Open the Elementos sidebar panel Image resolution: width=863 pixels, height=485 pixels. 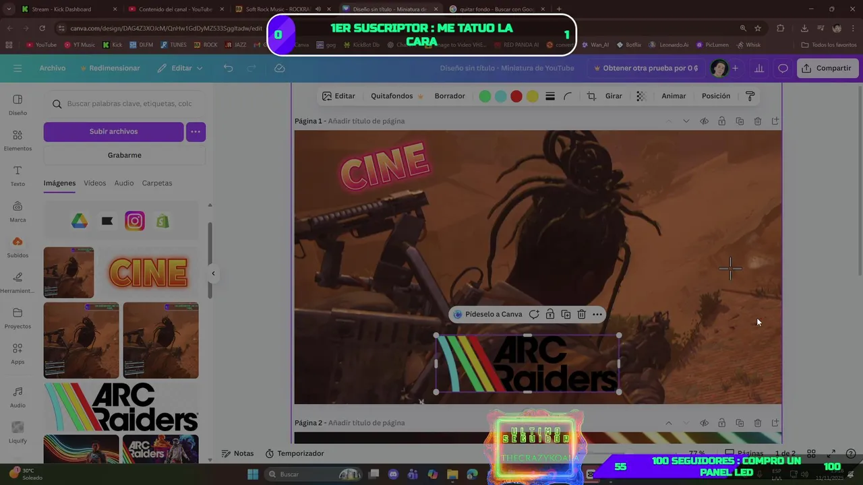tap(18, 140)
